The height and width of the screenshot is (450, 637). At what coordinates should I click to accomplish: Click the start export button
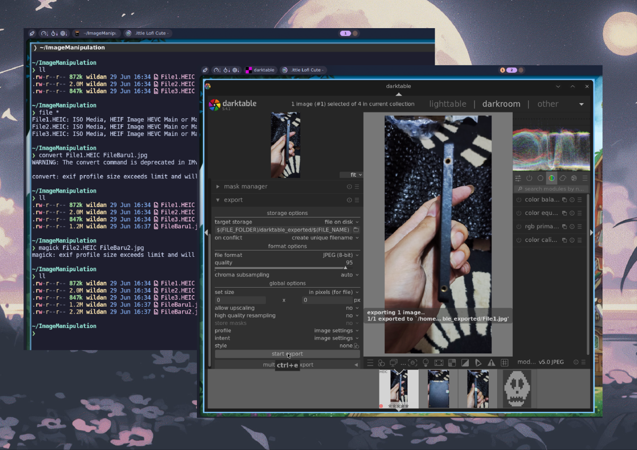(287, 354)
